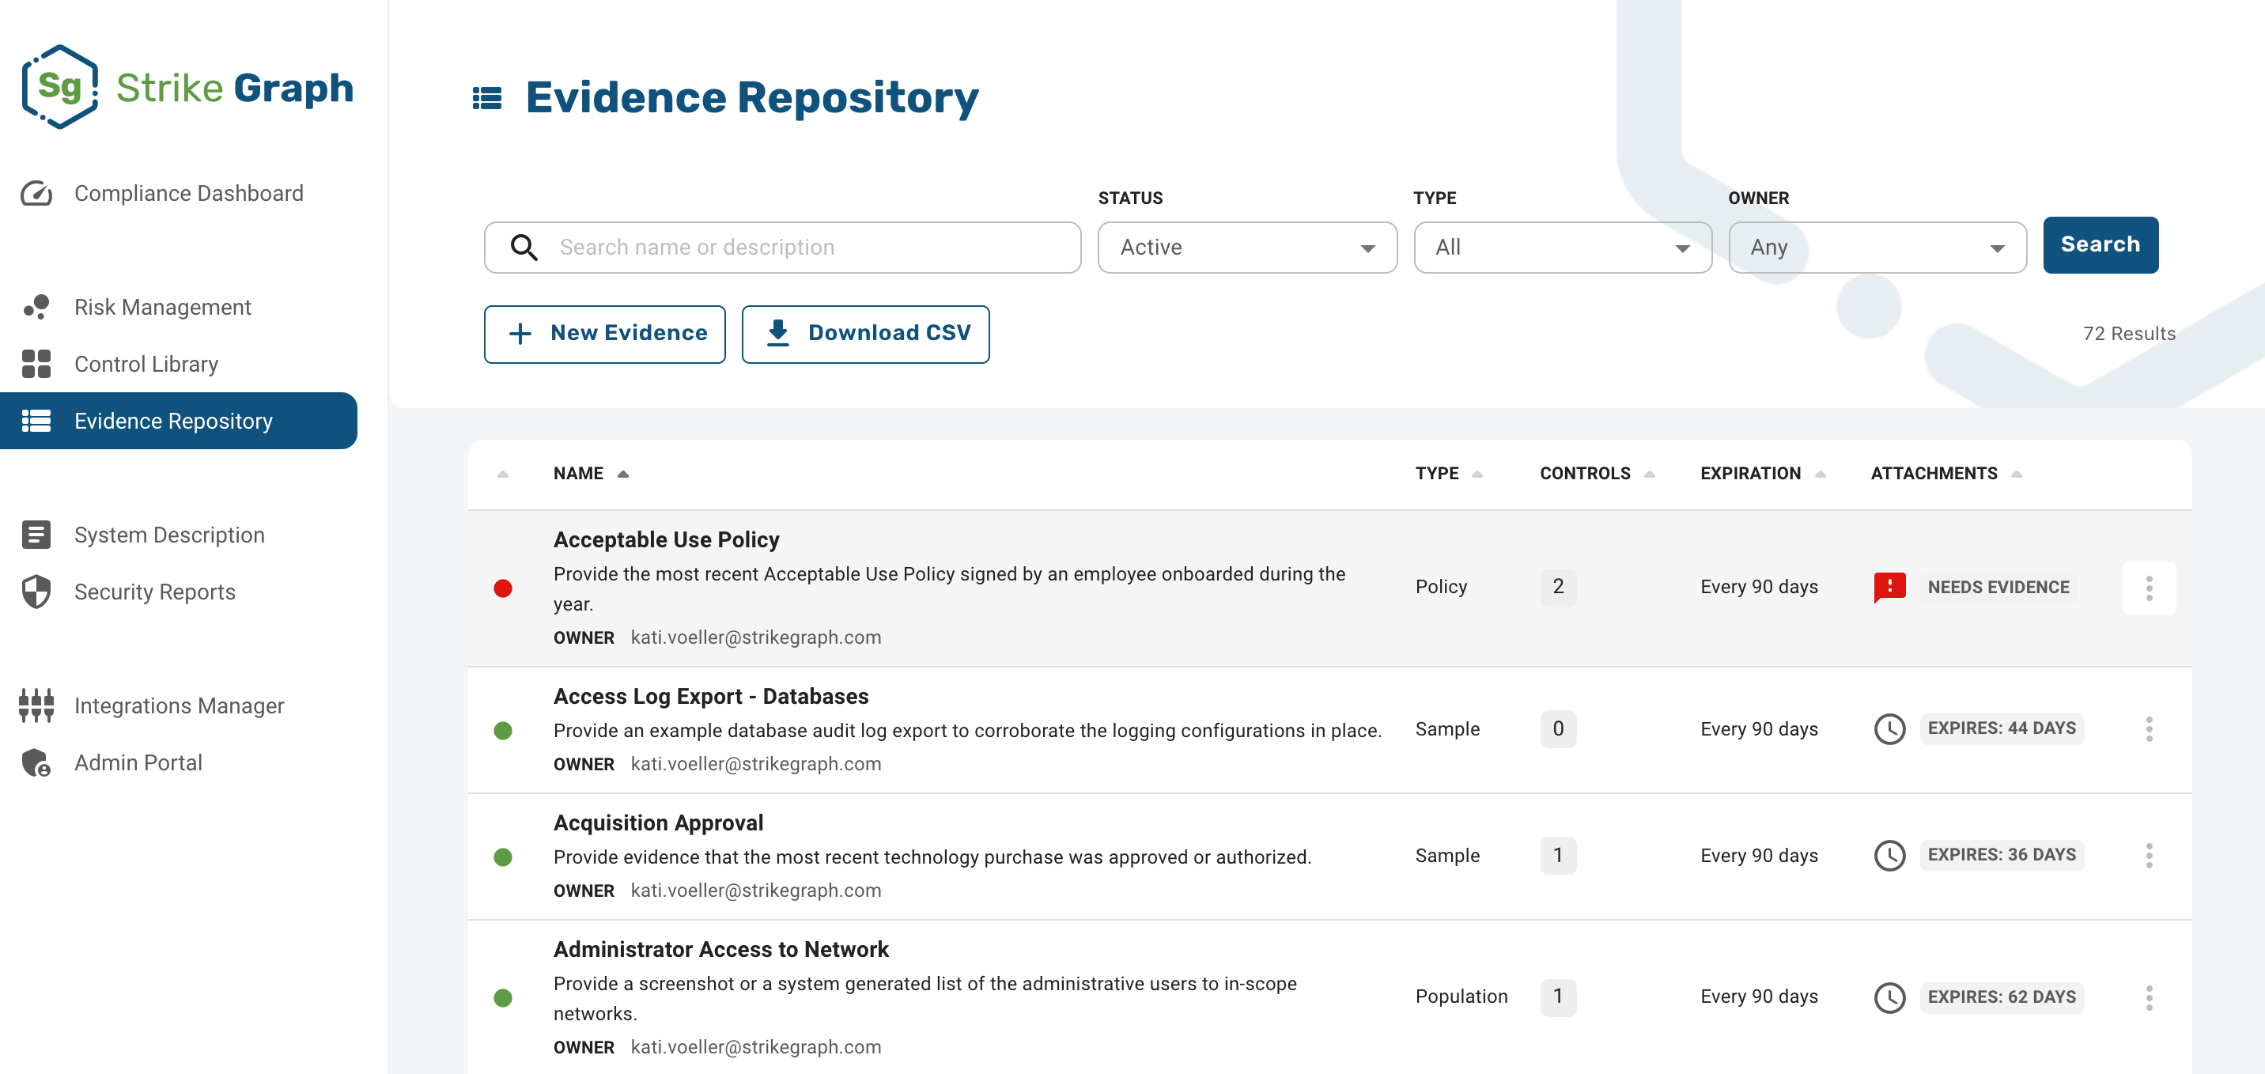
Task: Open the three-dot menu for Acquisition Approval
Action: (x=2149, y=856)
